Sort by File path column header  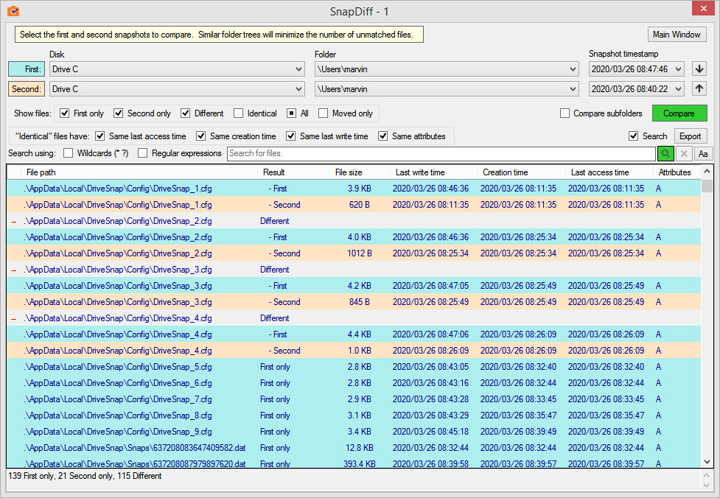click(x=139, y=172)
